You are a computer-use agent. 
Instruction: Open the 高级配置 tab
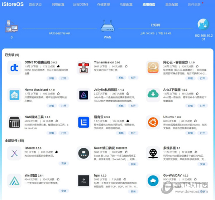tap(172, 5)
